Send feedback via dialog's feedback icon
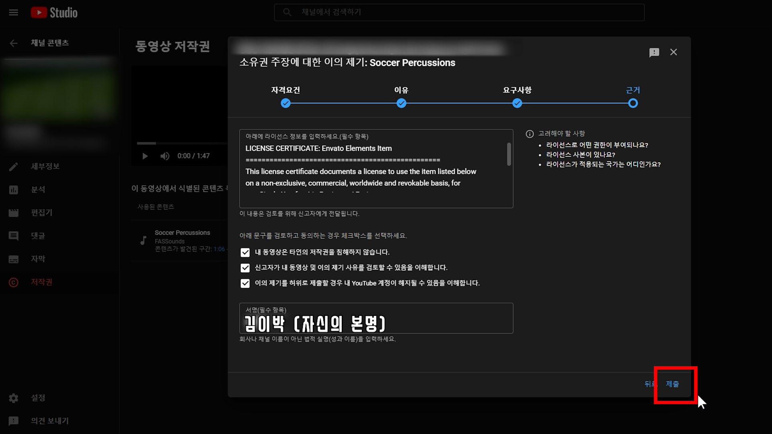The height and width of the screenshot is (434, 772). click(654, 52)
